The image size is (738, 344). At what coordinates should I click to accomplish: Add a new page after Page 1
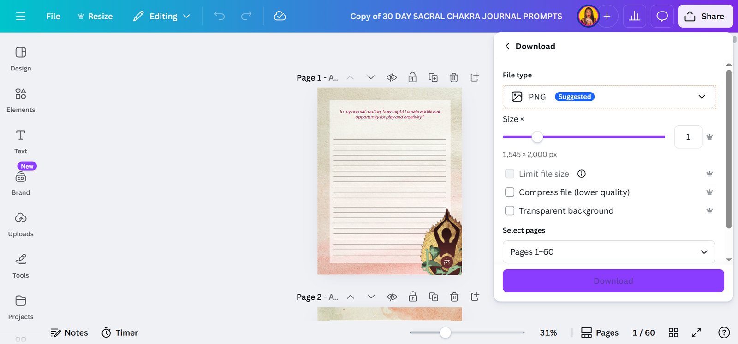(x=475, y=77)
